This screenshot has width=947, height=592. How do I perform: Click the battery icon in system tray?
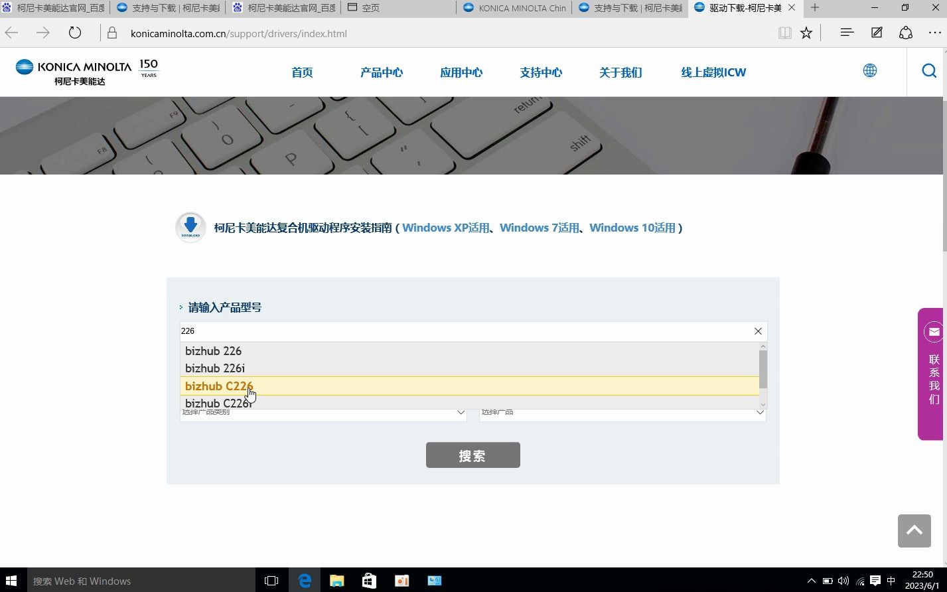(828, 581)
